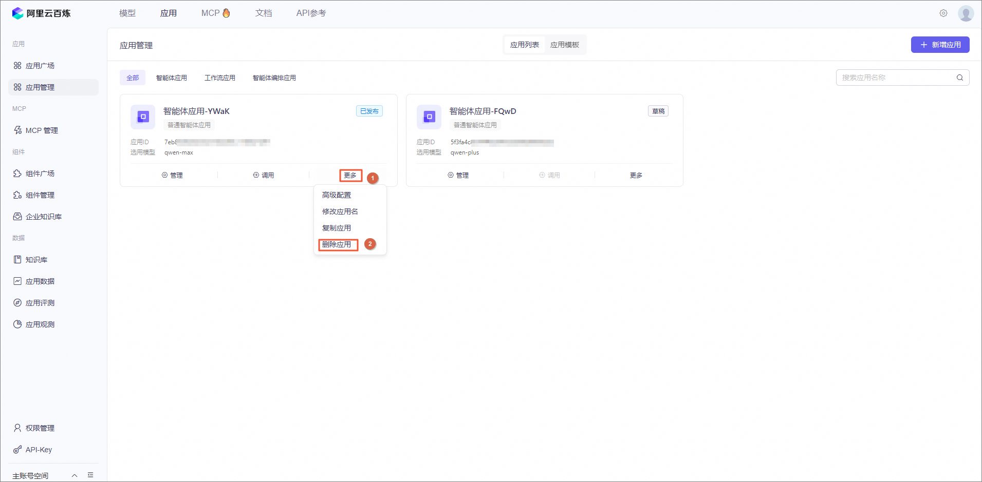Viewport: 982px width, 482px height.
Task: Click the 应用管理 sidebar icon
Action: (x=17, y=87)
